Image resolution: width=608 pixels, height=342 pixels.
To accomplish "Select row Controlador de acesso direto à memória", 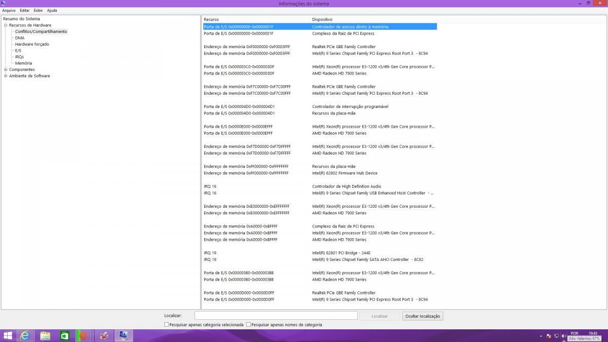I will pos(319,27).
